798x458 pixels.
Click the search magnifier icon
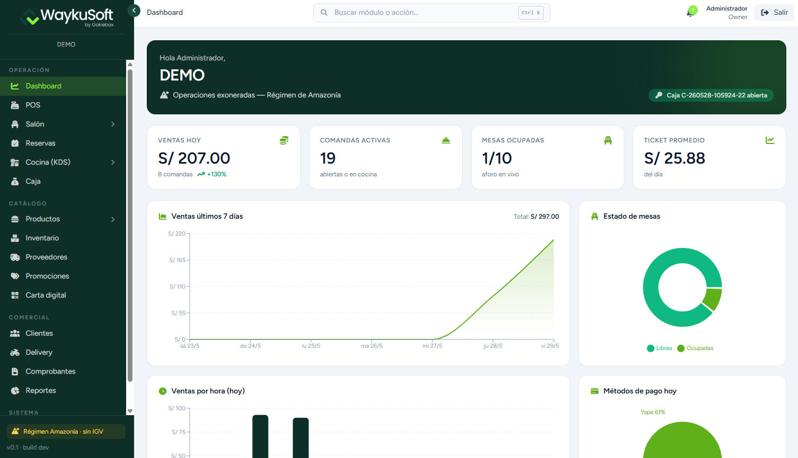(x=324, y=13)
